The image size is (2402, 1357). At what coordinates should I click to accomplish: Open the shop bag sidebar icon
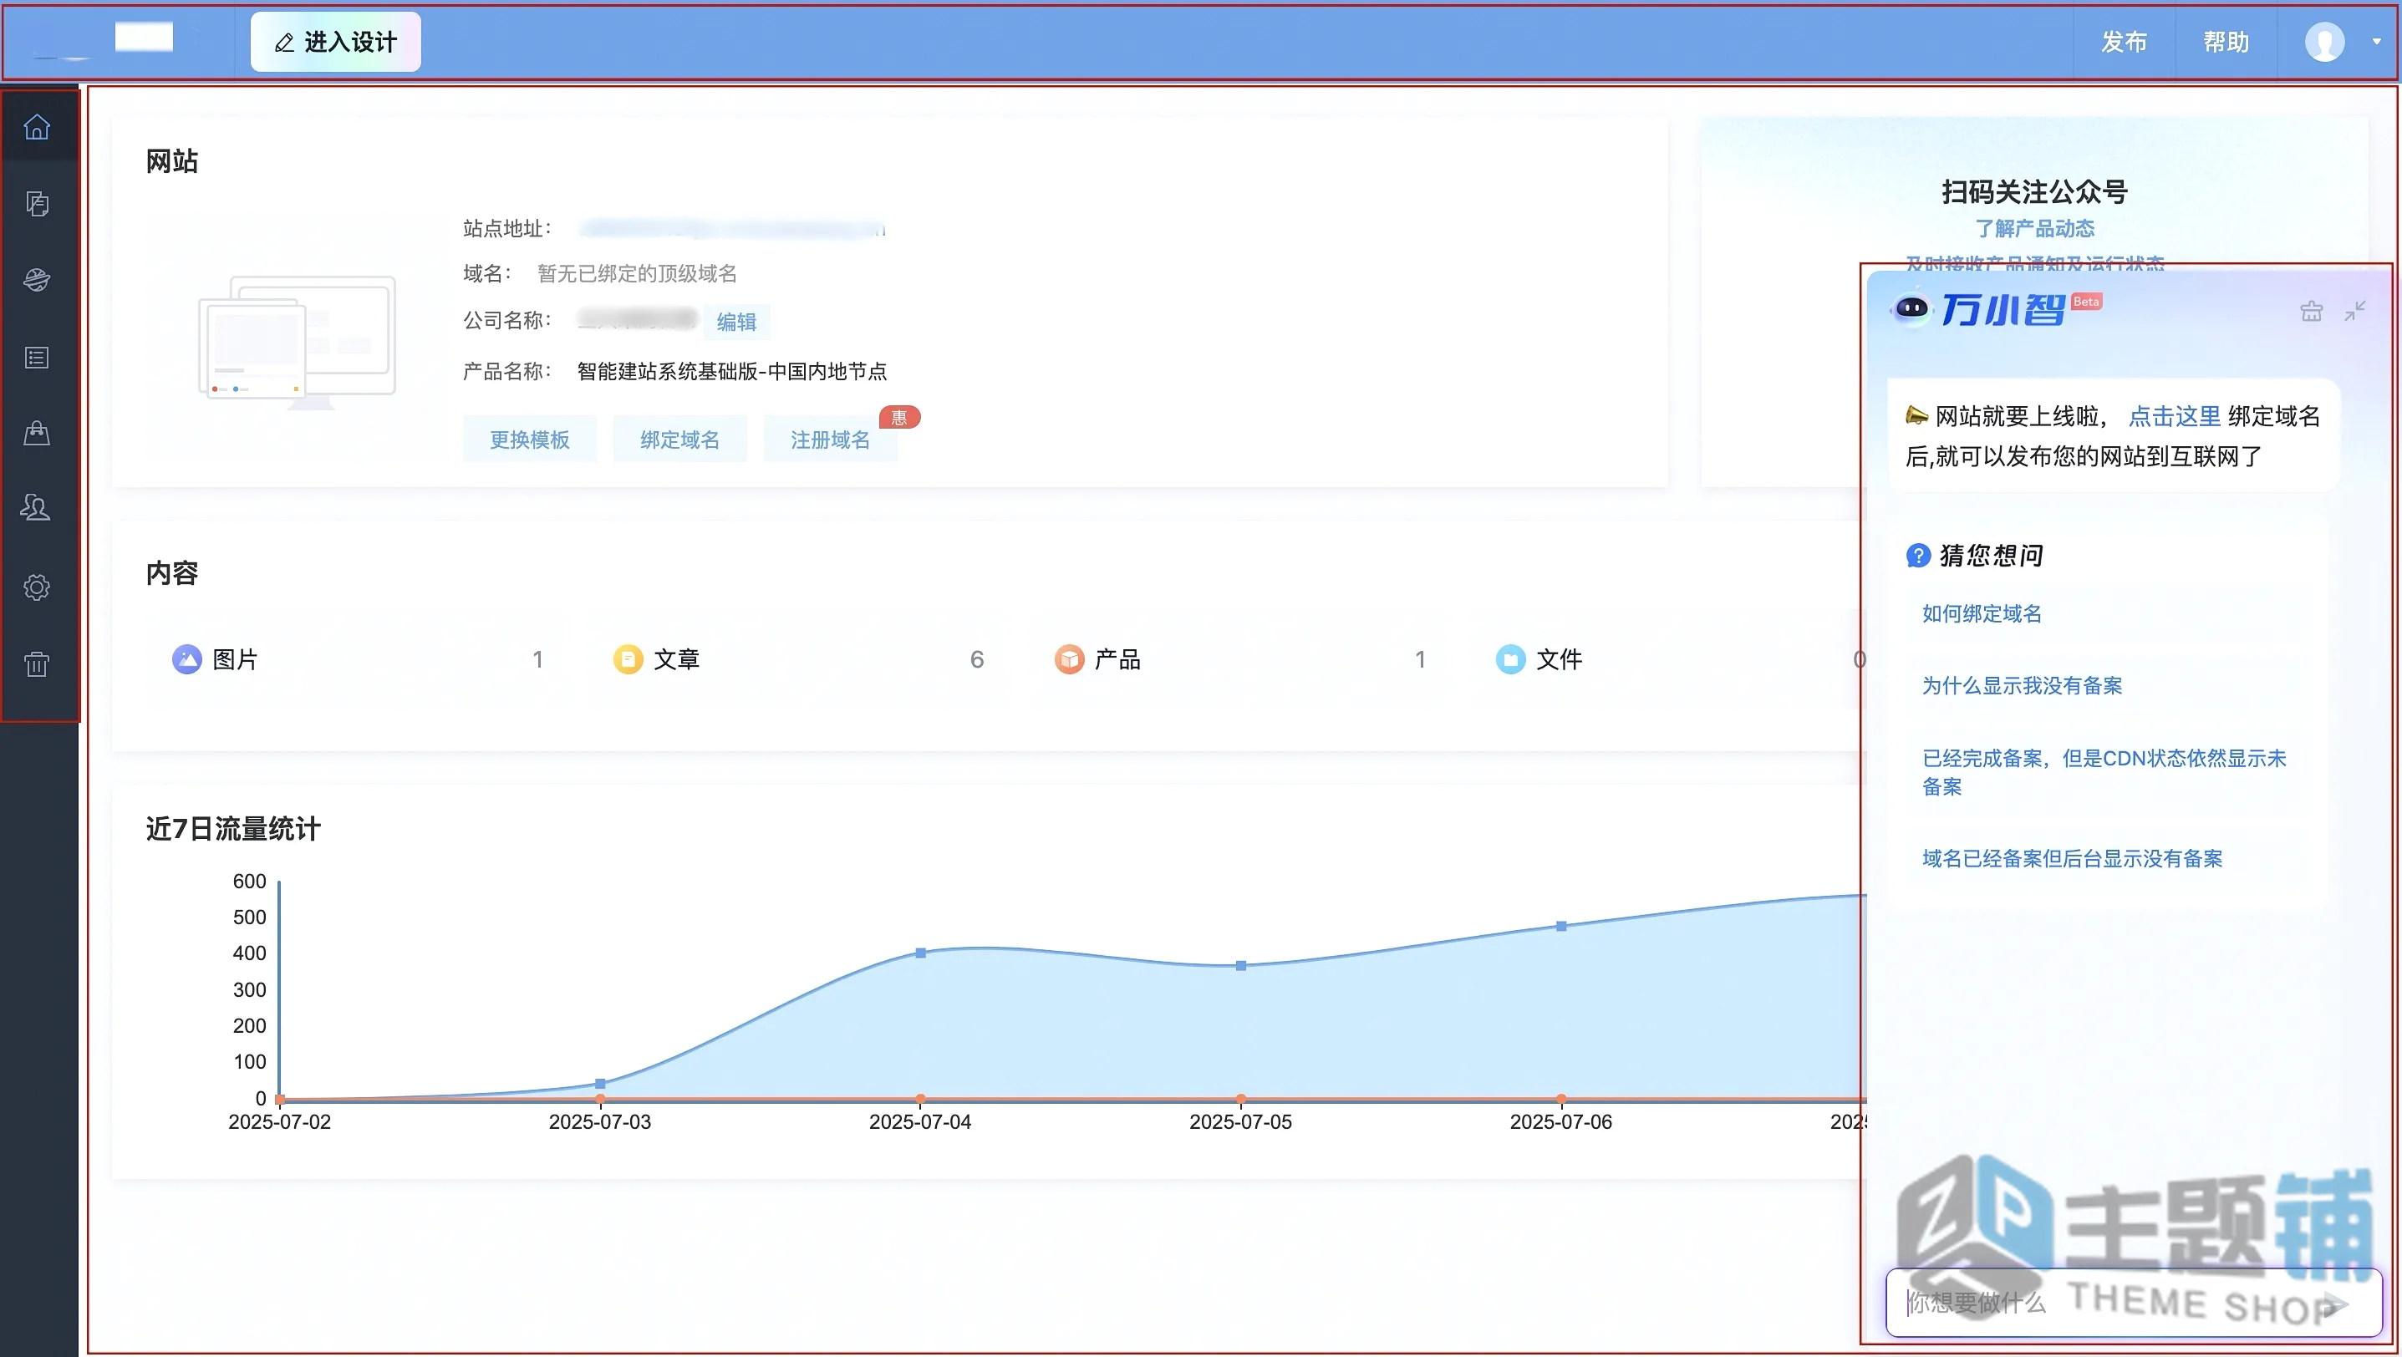tap(38, 434)
